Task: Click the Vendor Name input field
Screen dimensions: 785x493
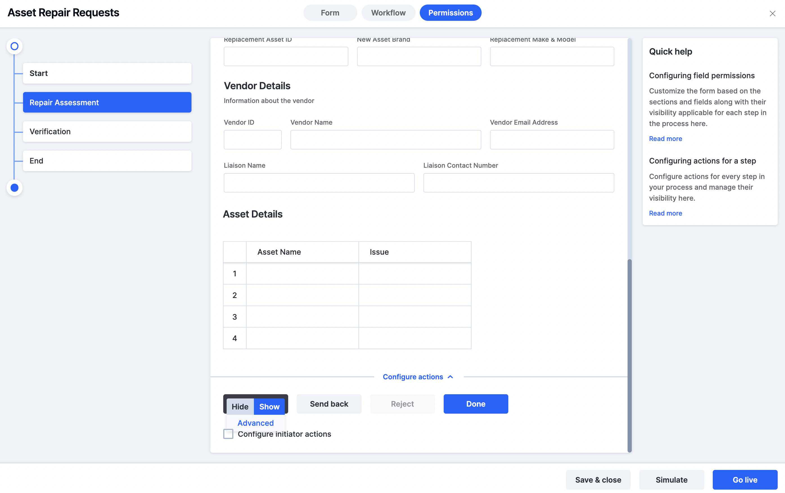Action: (x=386, y=140)
